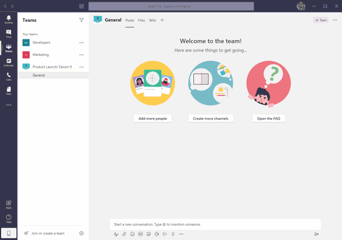Open the Chat section

tap(9, 34)
